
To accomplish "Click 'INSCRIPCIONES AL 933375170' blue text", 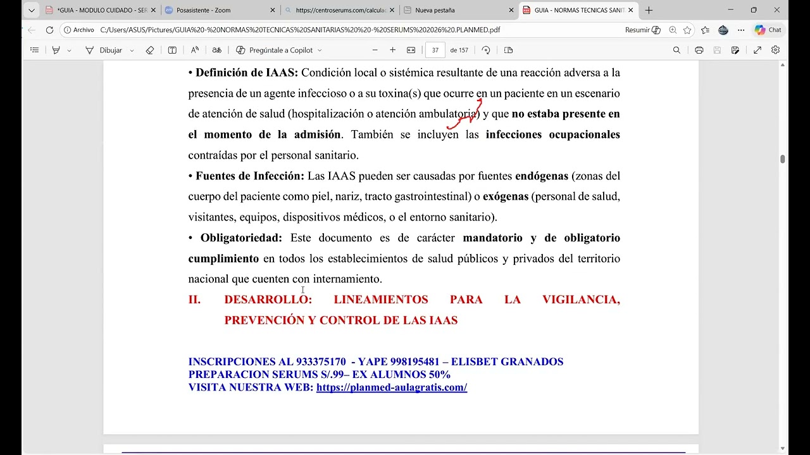I will coord(267,362).
